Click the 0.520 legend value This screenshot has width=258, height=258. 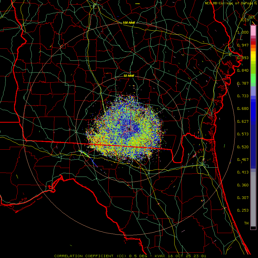tap(243, 147)
